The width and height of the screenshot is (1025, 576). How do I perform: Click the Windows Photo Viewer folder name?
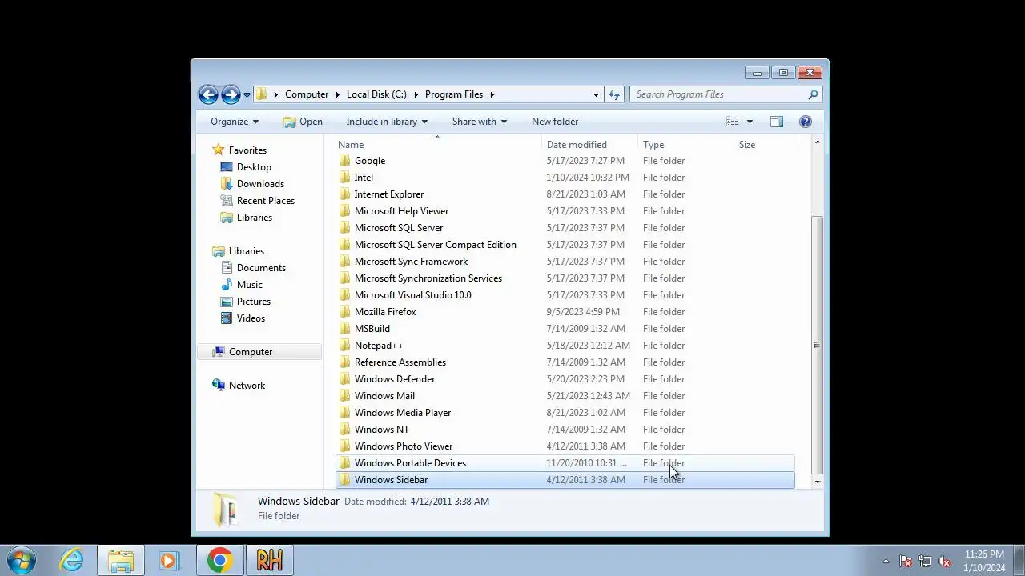(x=404, y=446)
